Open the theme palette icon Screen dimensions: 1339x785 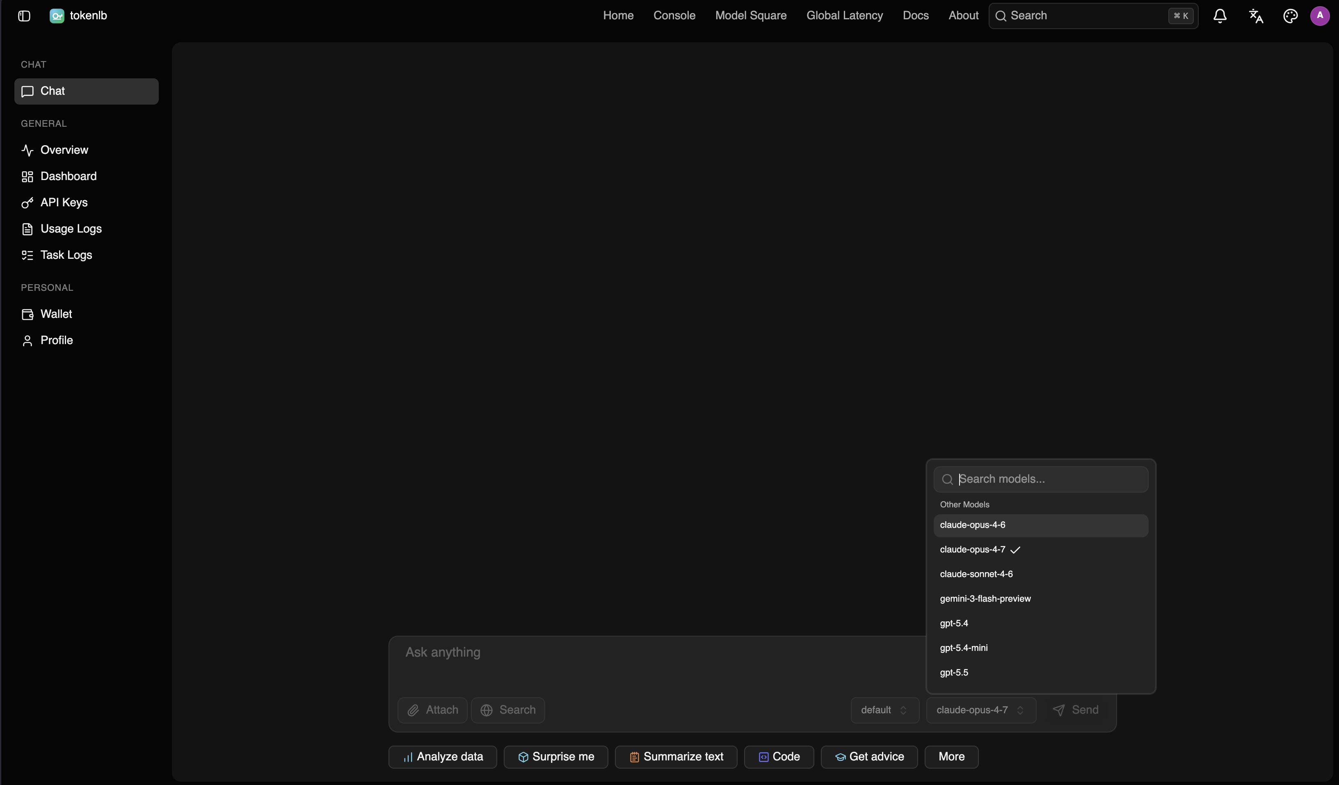1290,16
